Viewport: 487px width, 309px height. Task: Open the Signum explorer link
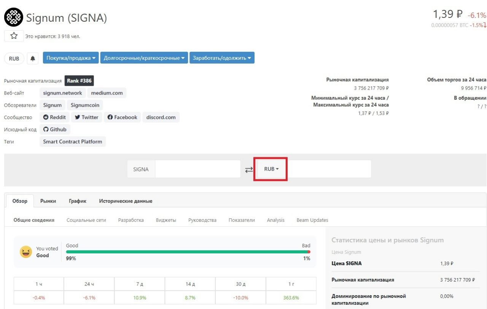point(52,105)
